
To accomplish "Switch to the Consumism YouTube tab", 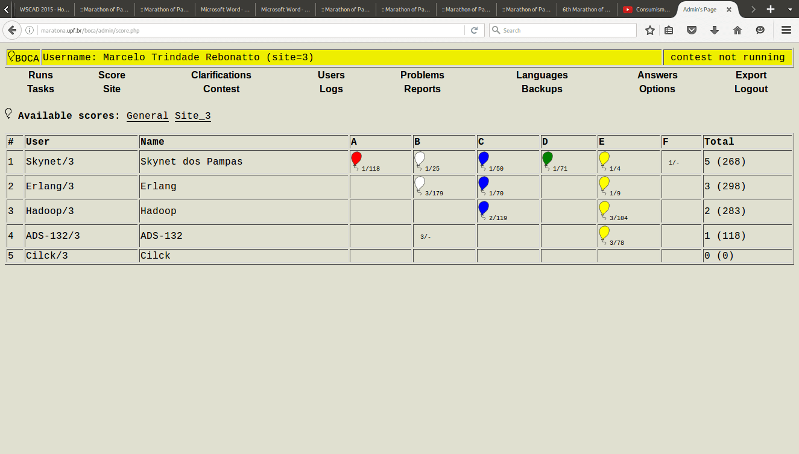I will (647, 10).
